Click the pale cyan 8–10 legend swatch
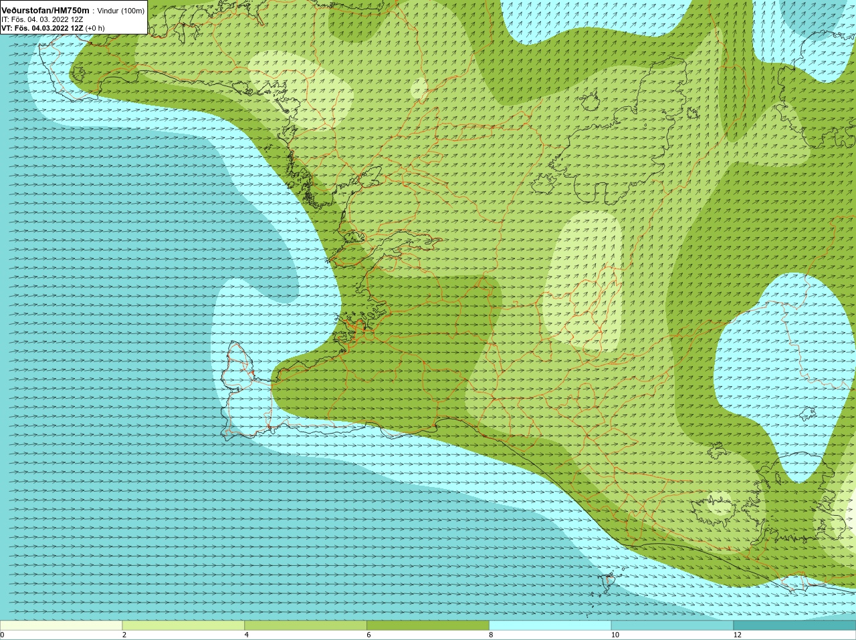The height and width of the screenshot is (640, 856). click(550, 625)
